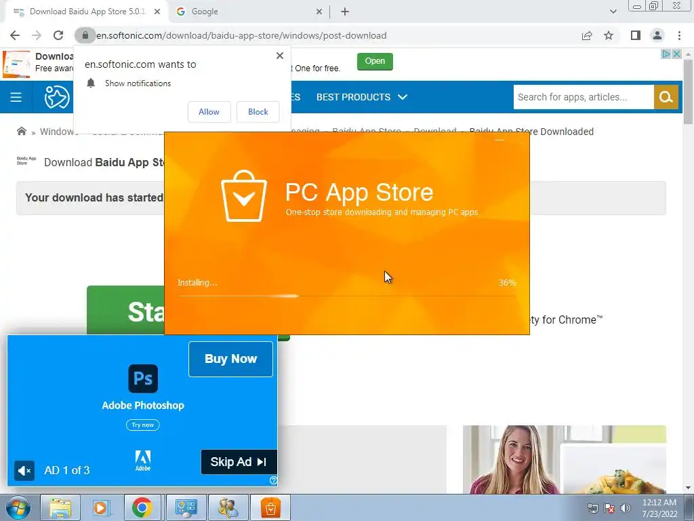The height and width of the screenshot is (521, 694).
Task: Switch to Chrome in the taskbar
Action: click(142, 508)
